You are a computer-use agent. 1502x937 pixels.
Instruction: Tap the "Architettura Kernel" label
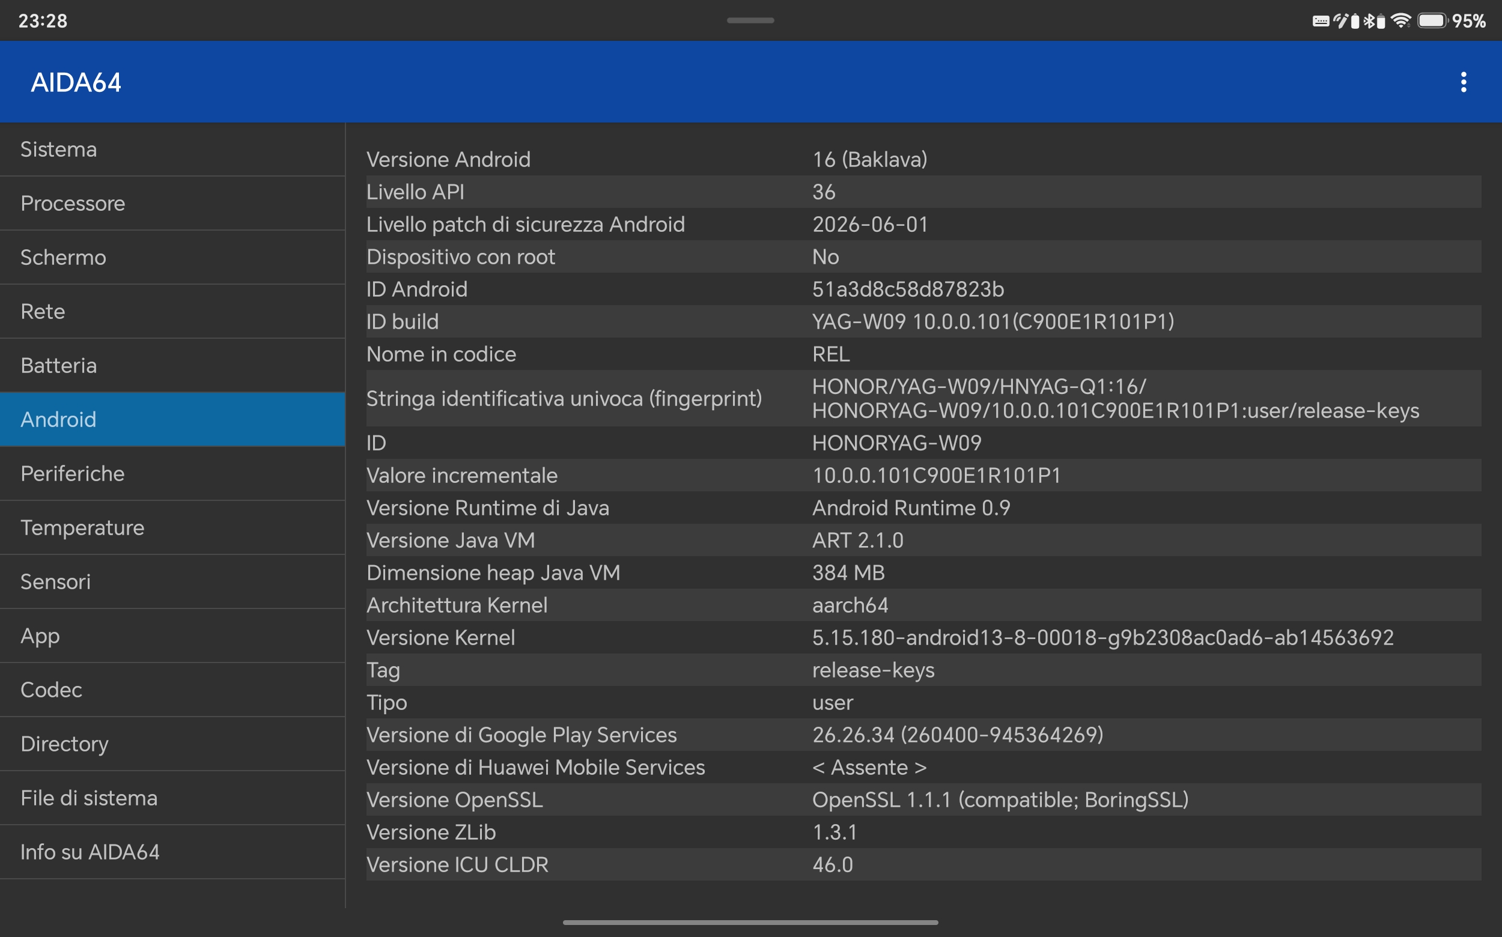pos(457,605)
